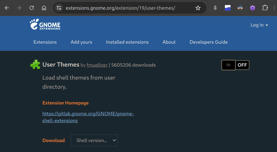This screenshot has height=152, width=277.
Task: Bookmark this page with the star
Action: click(x=198, y=8)
